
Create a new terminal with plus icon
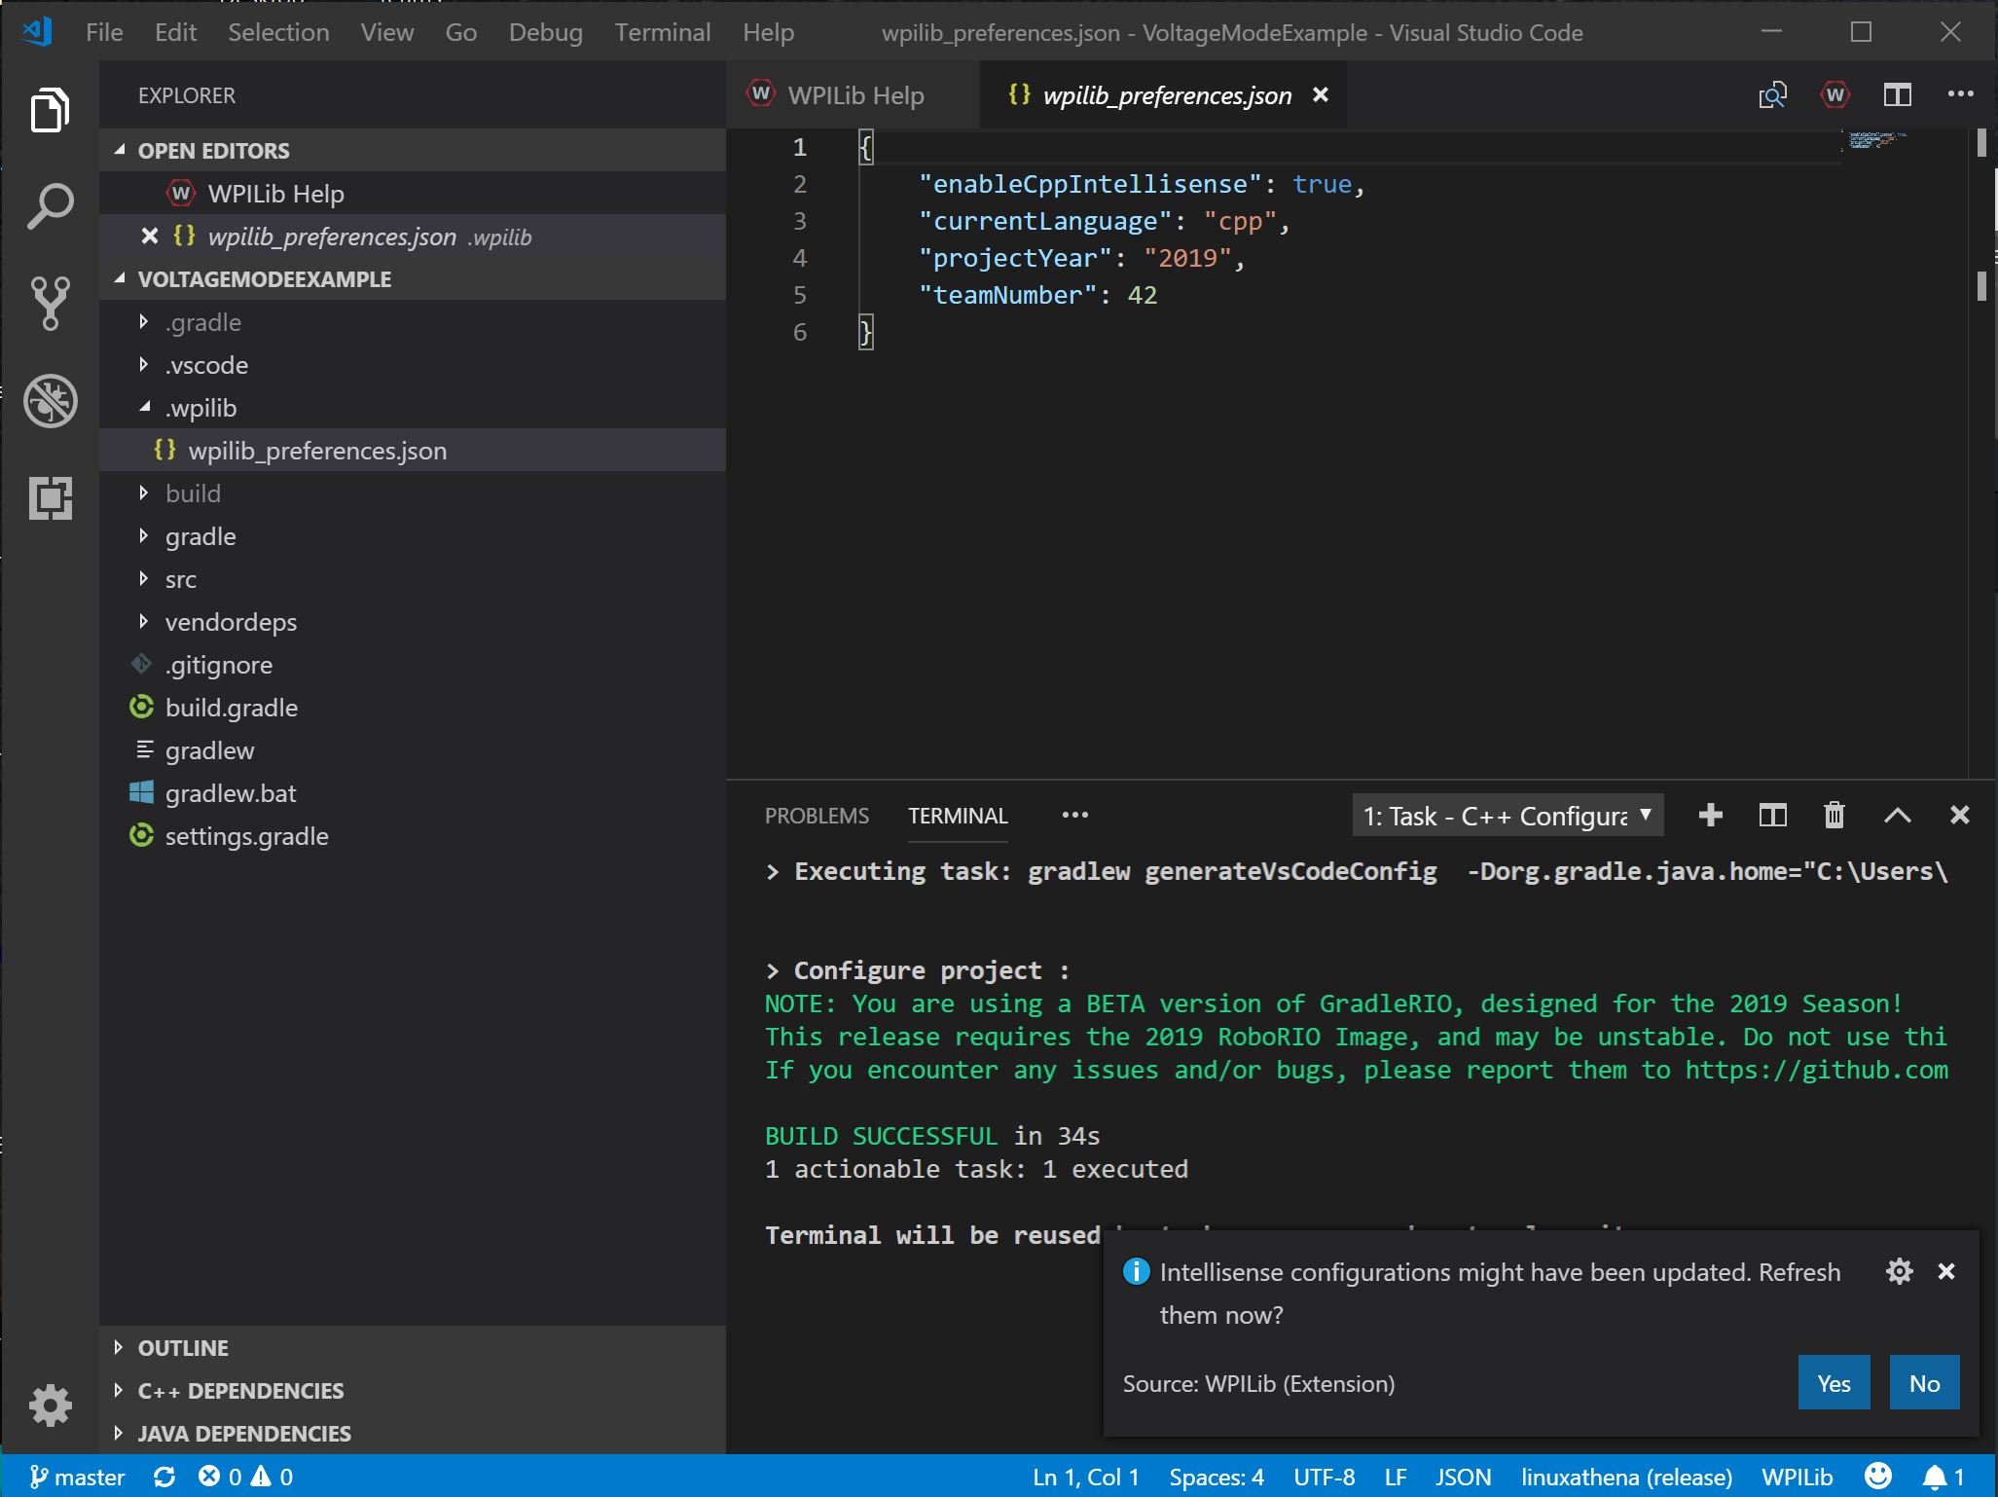click(x=1710, y=816)
